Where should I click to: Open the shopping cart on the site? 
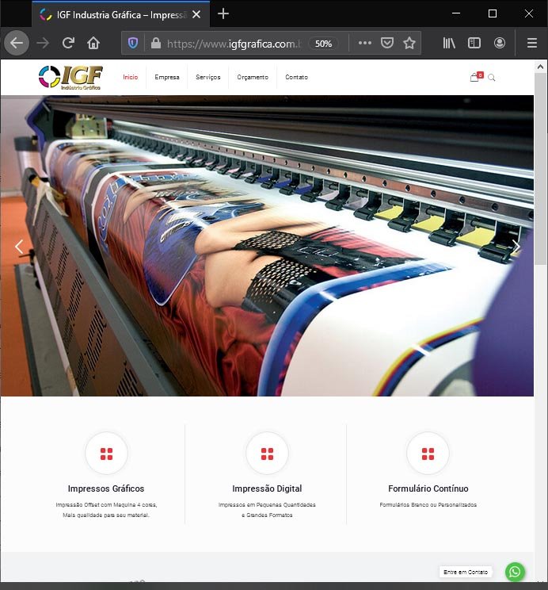pos(475,77)
